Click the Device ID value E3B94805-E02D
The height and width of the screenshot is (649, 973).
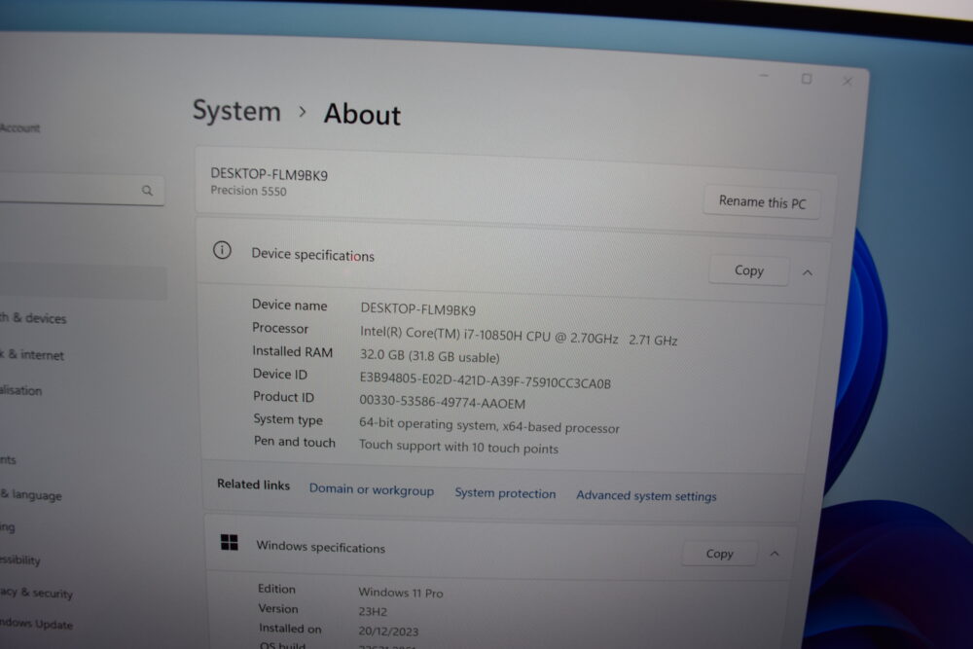(x=485, y=380)
